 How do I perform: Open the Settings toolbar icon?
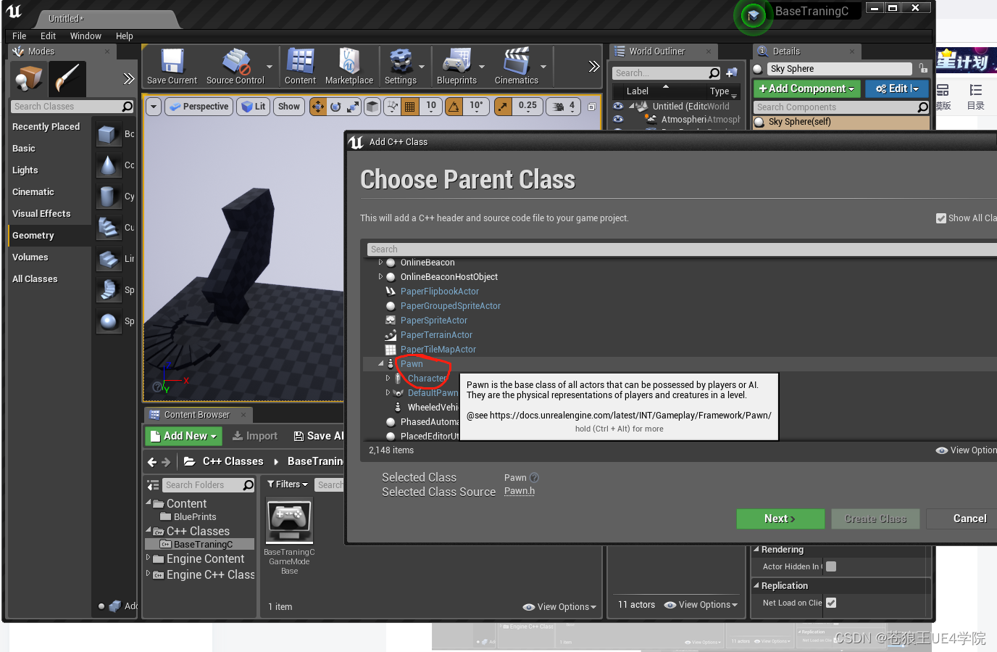click(401, 66)
